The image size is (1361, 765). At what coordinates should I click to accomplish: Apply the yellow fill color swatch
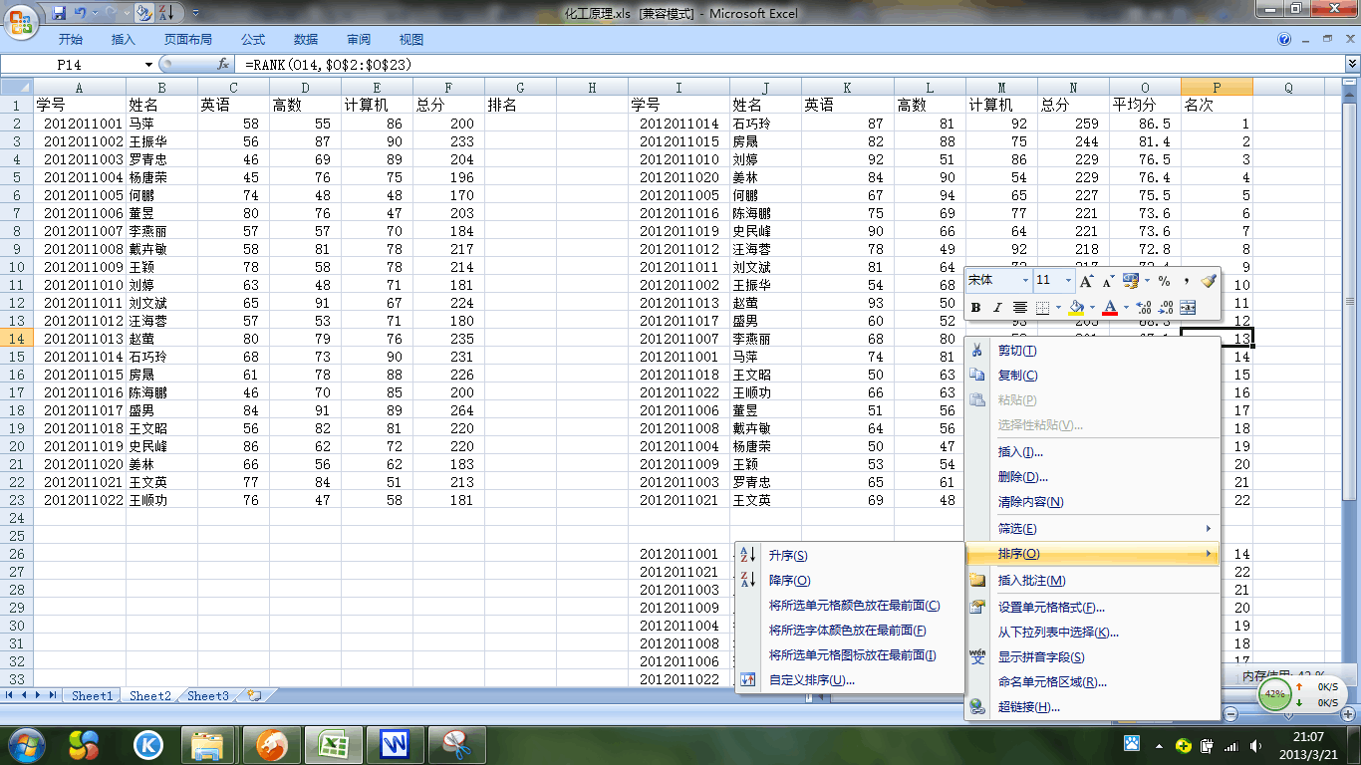pos(1076,308)
